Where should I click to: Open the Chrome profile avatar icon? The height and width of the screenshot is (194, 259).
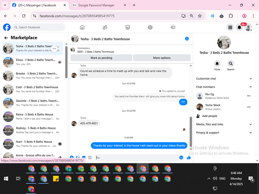(244, 16)
